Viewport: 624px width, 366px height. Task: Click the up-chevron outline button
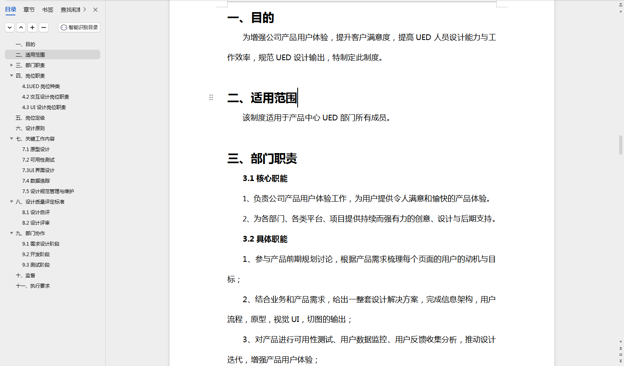tap(21, 27)
